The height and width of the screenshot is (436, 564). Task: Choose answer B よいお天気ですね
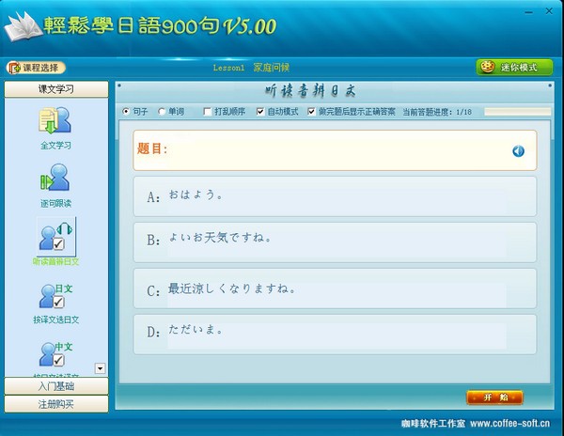tap(335, 242)
